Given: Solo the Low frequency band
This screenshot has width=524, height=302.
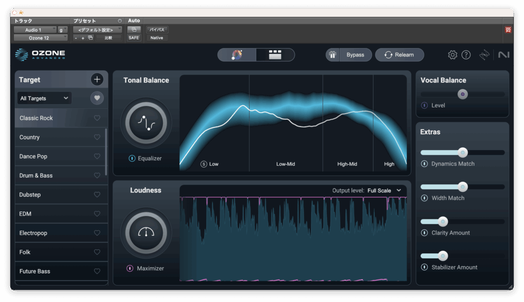Looking at the screenshot, I should [x=204, y=164].
